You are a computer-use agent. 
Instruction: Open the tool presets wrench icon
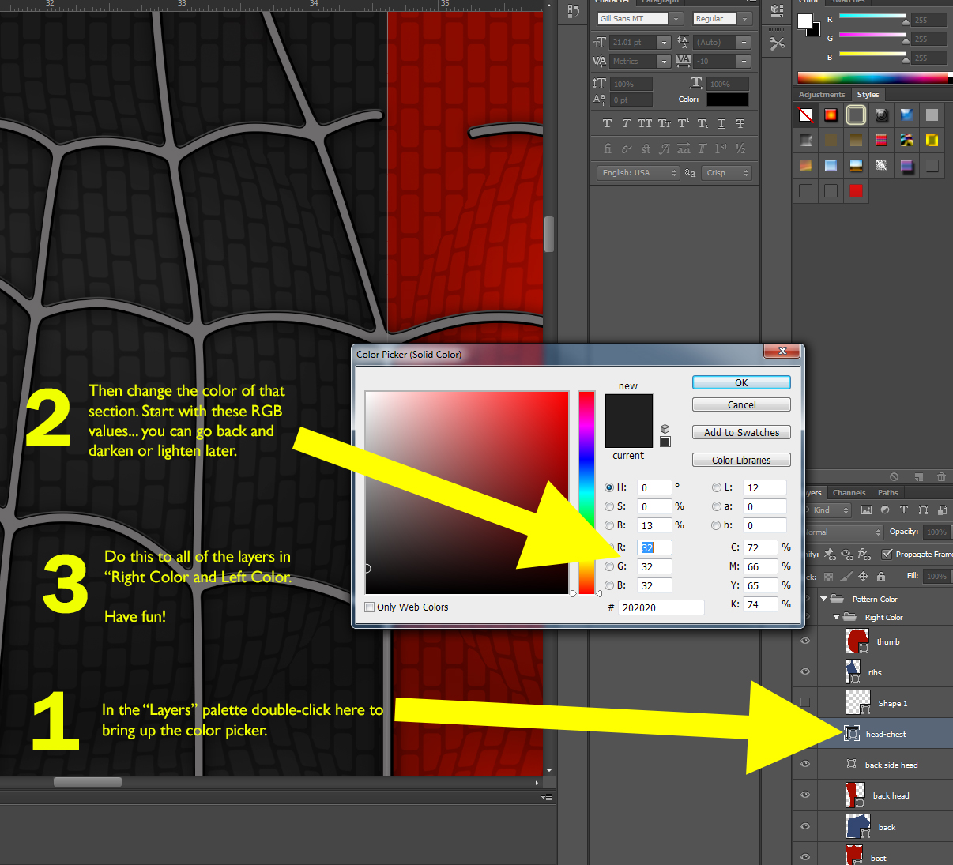[778, 44]
